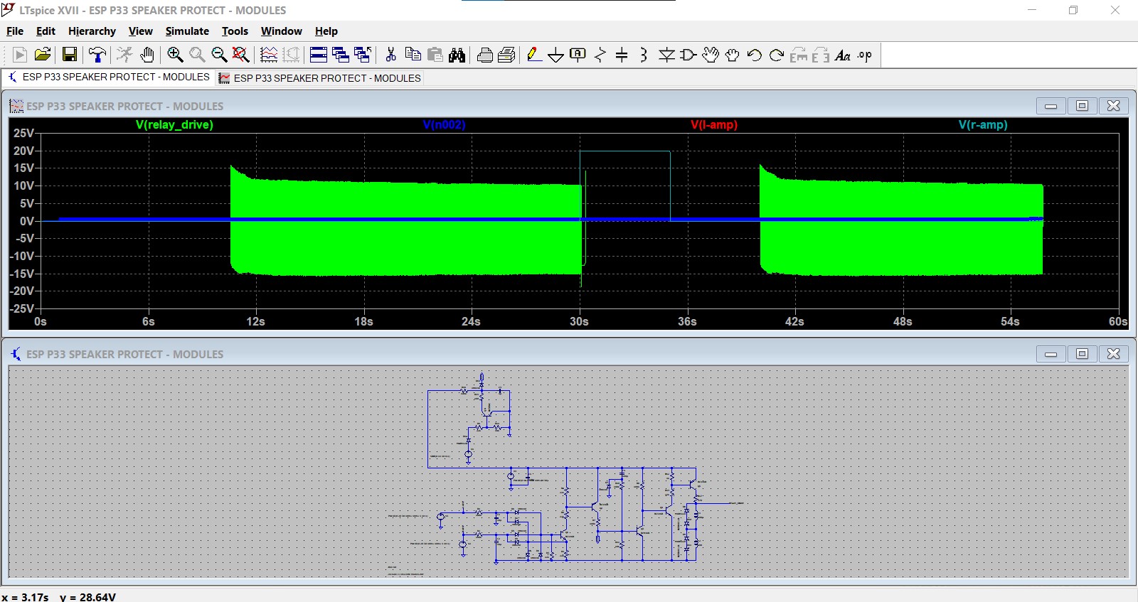This screenshot has width=1138, height=602.
Task: Click the Copy icon in the toolbar
Action: click(x=413, y=55)
